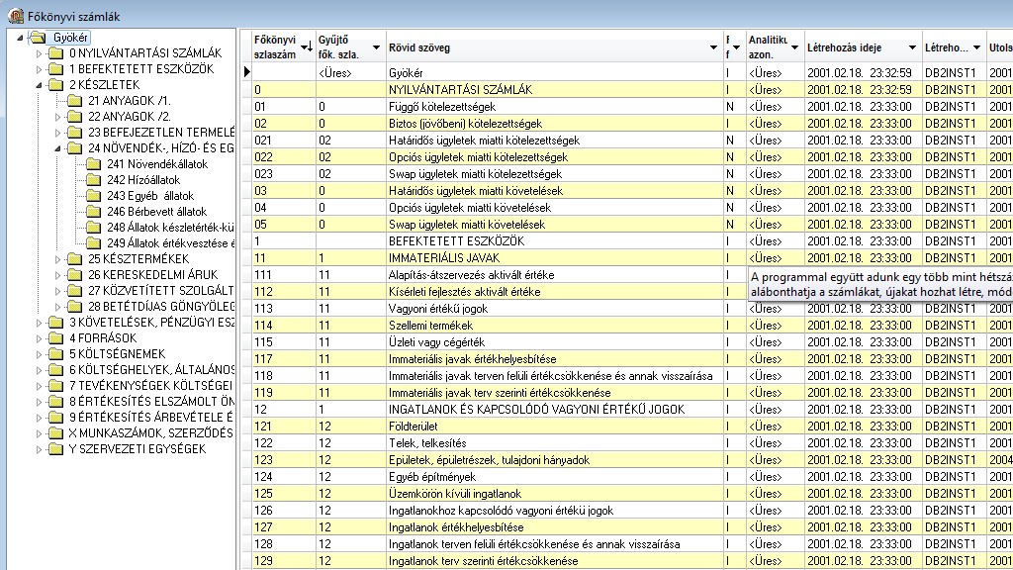Click DB2INST1 cell in Földterület row
Viewport: 1013px width, 570px height.
954,426
